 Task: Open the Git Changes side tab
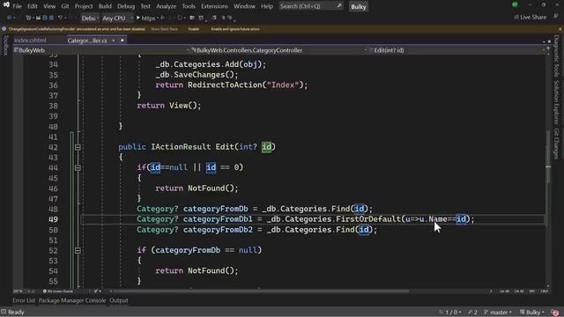[x=556, y=144]
